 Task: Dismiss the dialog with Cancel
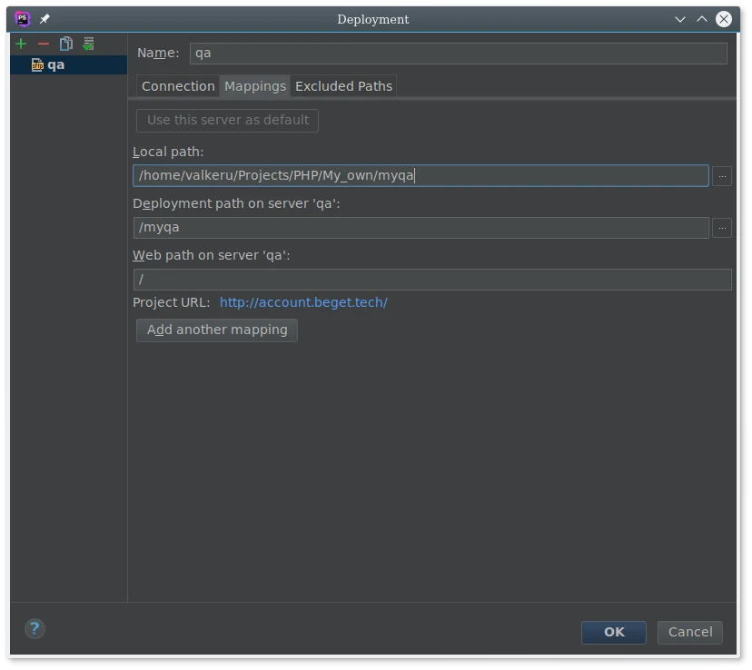(x=690, y=632)
